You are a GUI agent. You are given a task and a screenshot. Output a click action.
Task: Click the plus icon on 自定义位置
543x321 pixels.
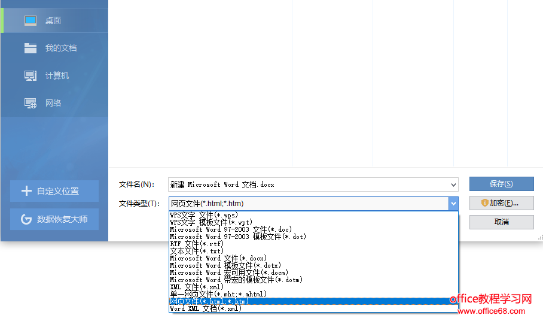coord(26,190)
